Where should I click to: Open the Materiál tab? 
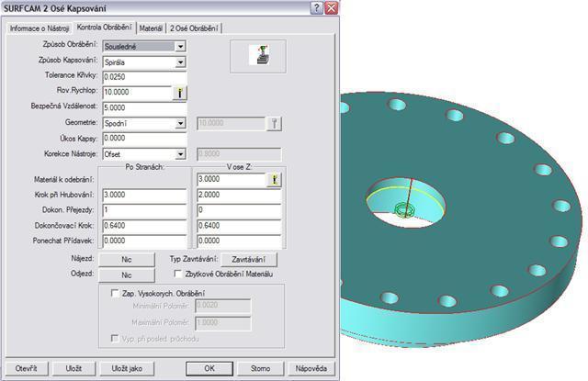pyautogui.click(x=151, y=28)
